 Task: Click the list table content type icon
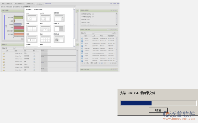tap(32, 28)
